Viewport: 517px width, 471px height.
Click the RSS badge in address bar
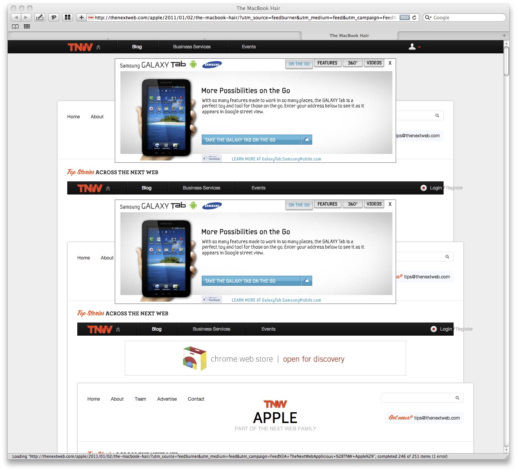405,17
